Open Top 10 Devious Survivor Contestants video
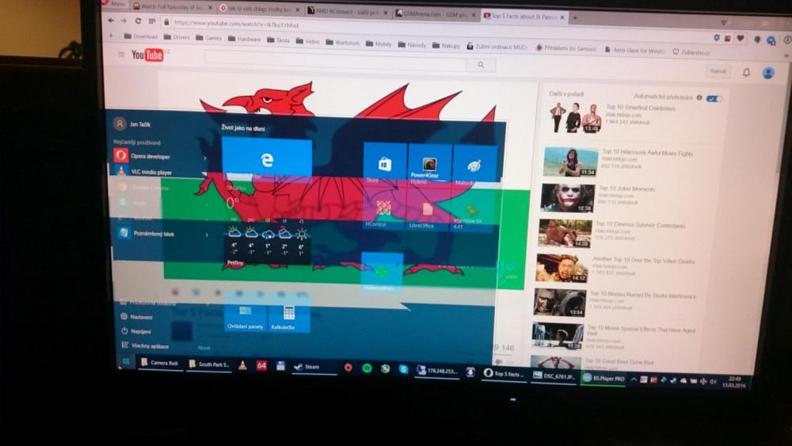Viewport: 792px width, 446px height. (565, 234)
